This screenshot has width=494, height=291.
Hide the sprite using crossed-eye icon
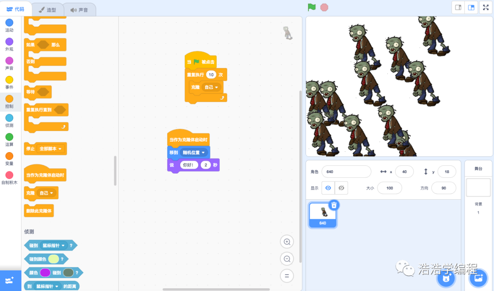coord(341,188)
